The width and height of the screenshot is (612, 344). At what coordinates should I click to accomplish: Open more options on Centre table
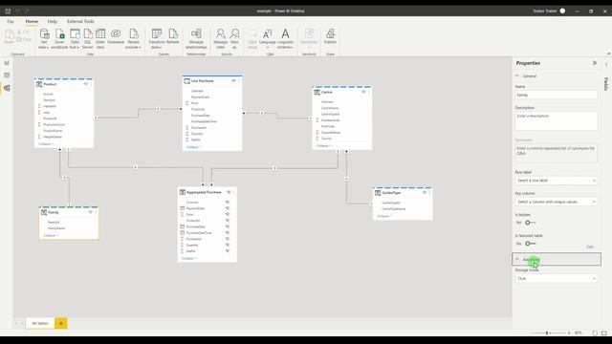[369, 92]
